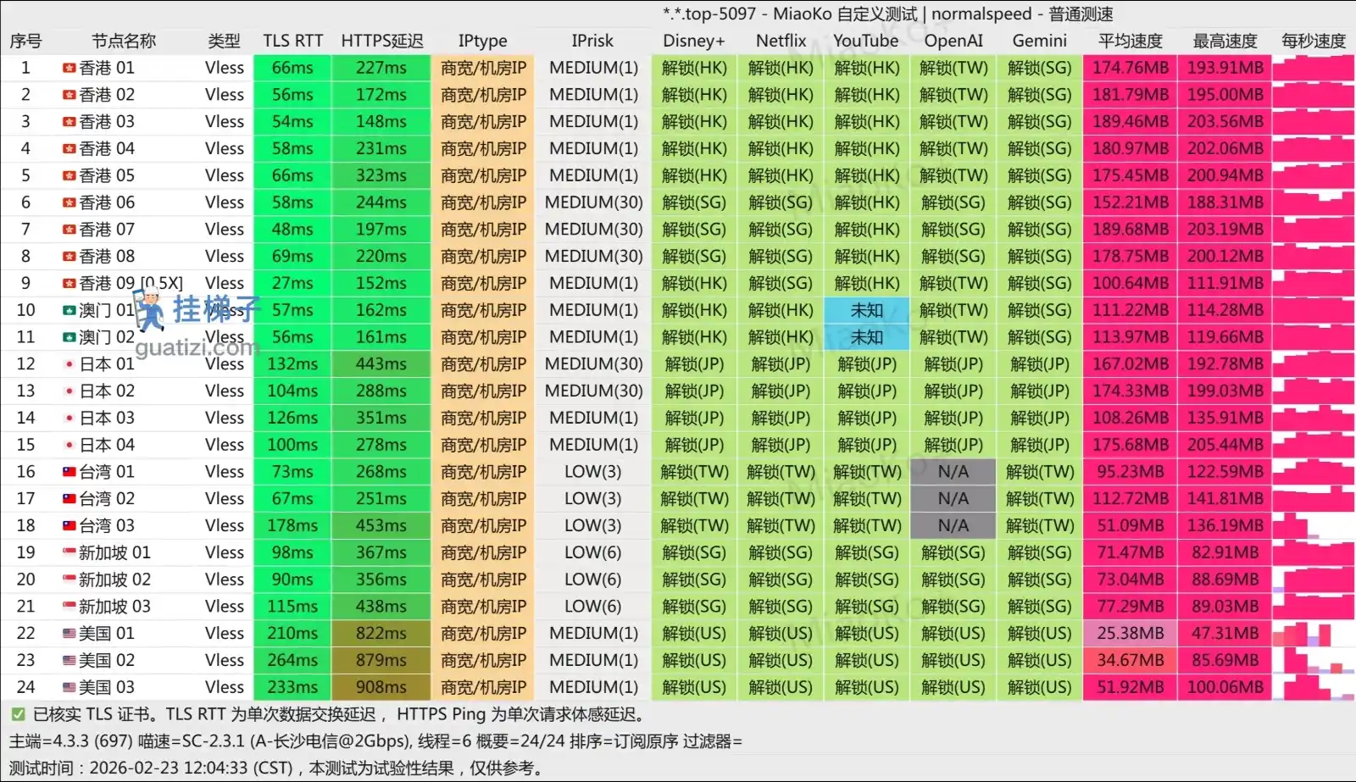Click the Japan flag beside 日本 03
The image size is (1356, 782).
(x=69, y=418)
